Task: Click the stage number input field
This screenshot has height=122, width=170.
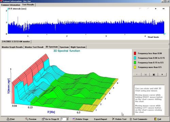Action: 64,119
